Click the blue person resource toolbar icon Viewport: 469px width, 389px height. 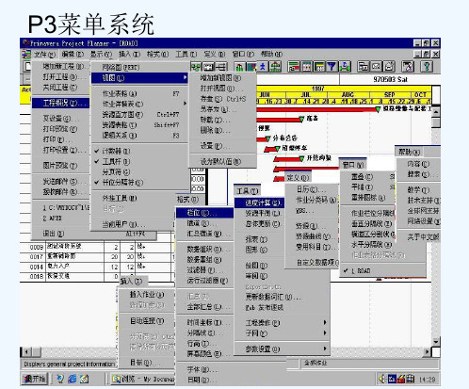(263, 67)
